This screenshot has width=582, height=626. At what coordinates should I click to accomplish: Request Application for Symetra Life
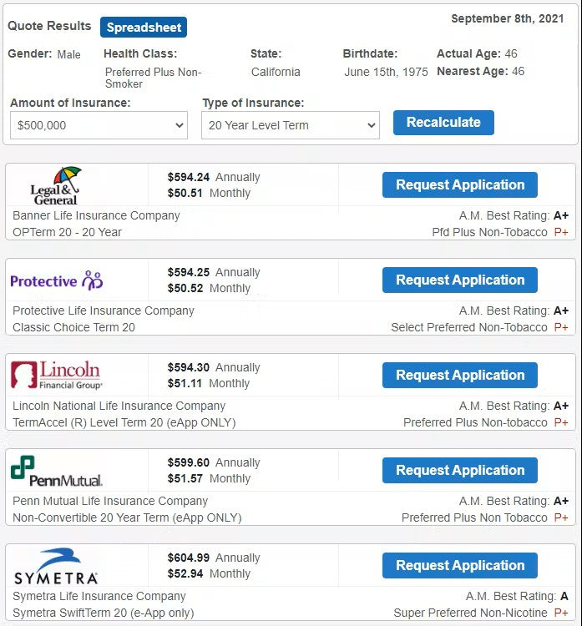[460, 566]
